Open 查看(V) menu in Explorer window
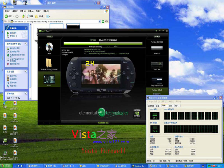The image size is (224, 168). [23, 11]
